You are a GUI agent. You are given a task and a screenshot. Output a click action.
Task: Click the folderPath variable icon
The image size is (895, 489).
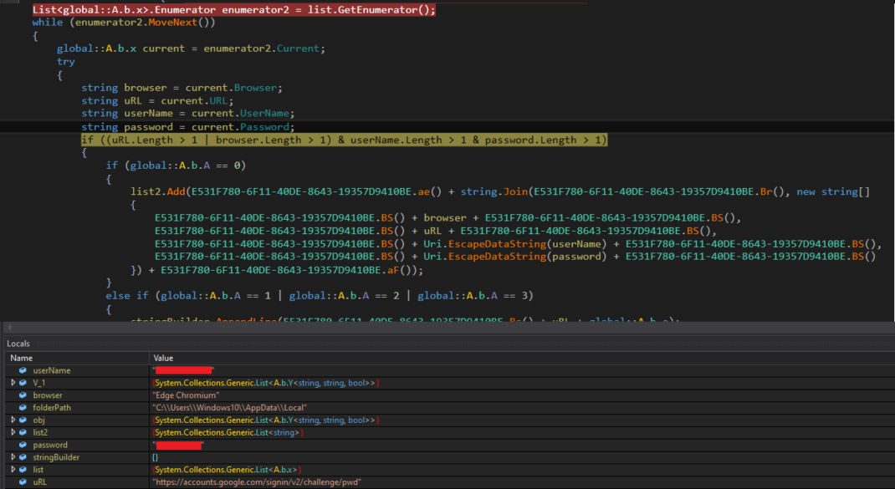point(23,408)
